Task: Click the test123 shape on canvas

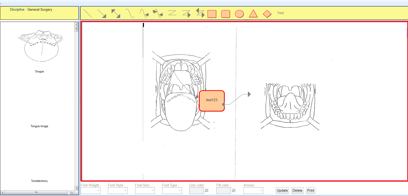Action: [x=212, y=101]
